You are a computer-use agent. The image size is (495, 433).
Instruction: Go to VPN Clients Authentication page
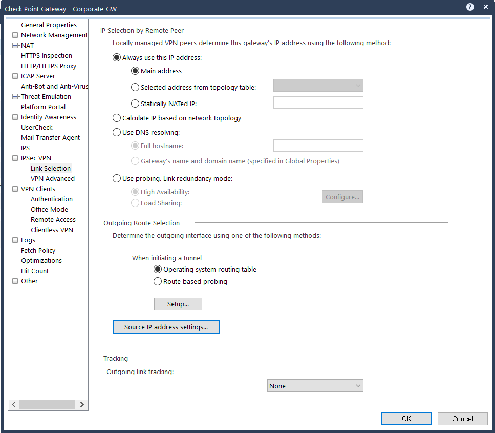tap(52, 199)
